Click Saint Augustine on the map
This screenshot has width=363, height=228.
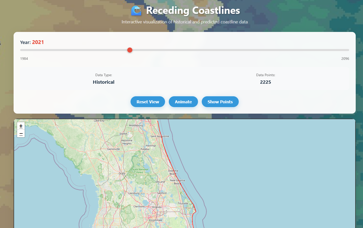click(x=159, y=136)
